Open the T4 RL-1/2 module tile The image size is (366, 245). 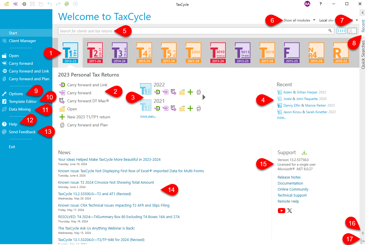144,53
